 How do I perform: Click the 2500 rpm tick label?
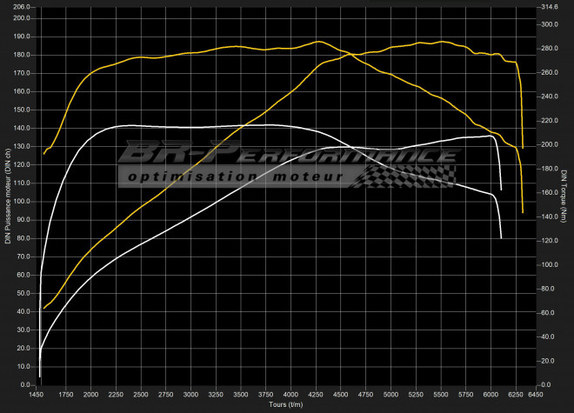click(x=141, y=394)
